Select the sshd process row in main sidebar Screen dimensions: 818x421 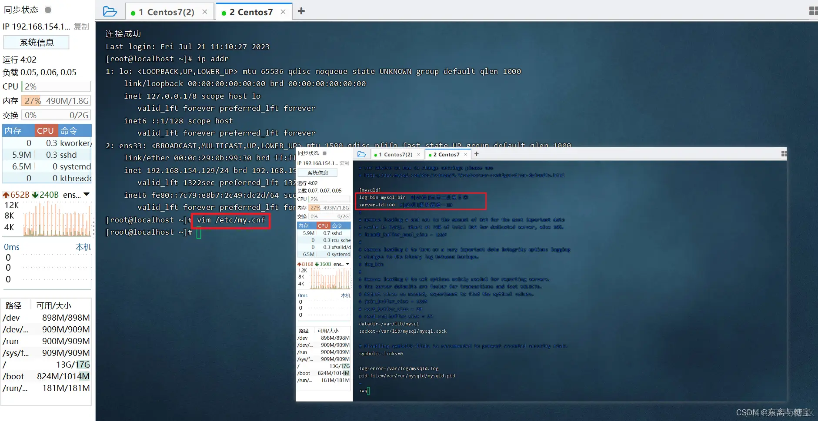[47, 155]
